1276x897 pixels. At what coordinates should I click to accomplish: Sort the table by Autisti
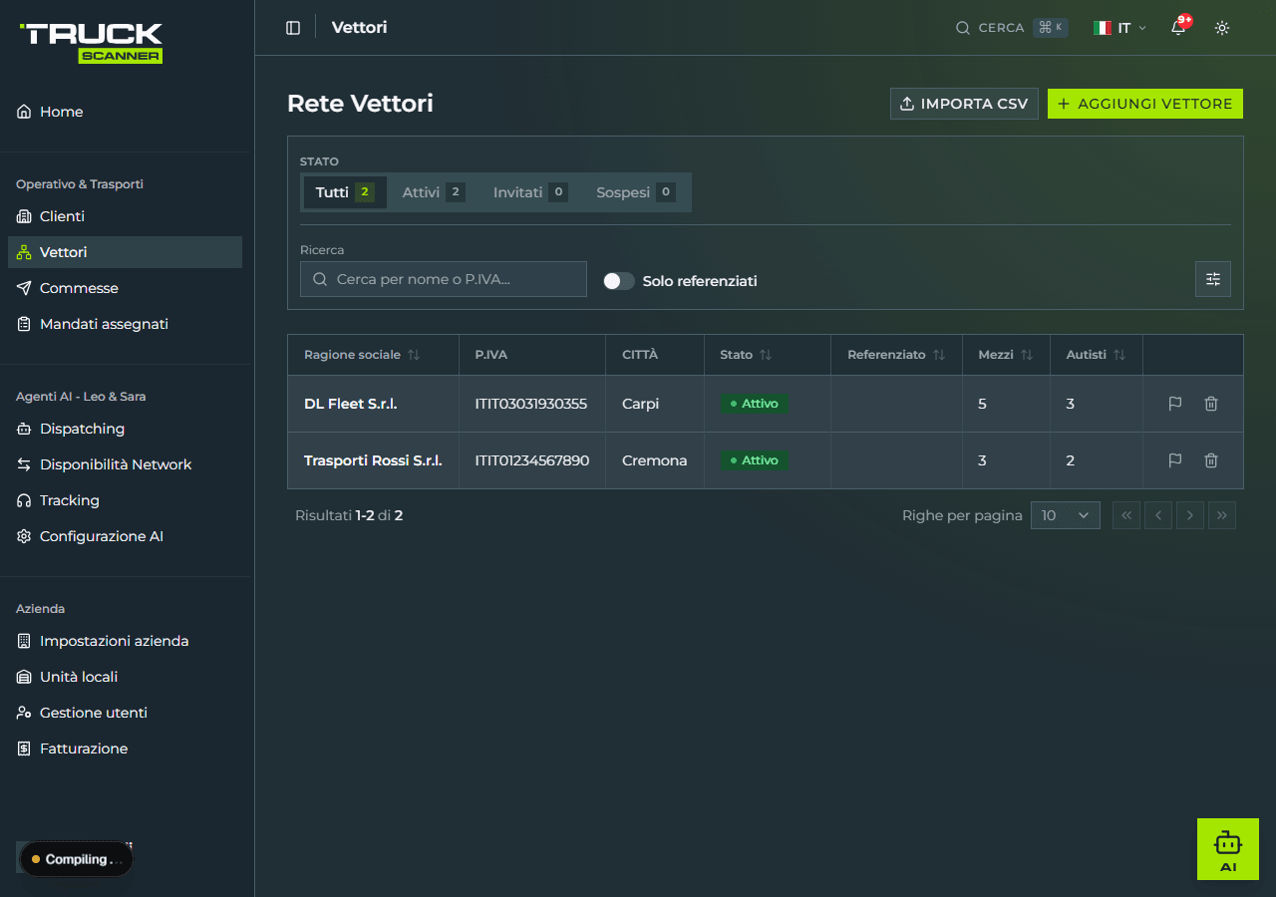[1096, 355]
